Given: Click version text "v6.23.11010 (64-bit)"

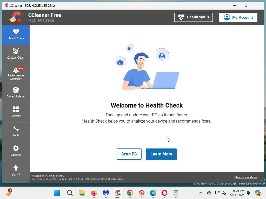Looking at the screenshot, I should point(41,20).
